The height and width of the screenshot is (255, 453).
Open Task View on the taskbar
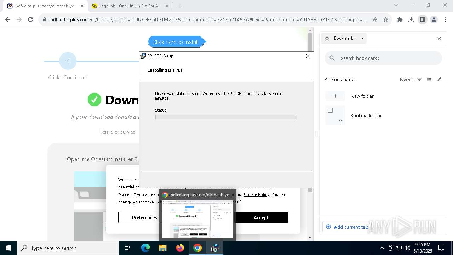coord(127,248)
